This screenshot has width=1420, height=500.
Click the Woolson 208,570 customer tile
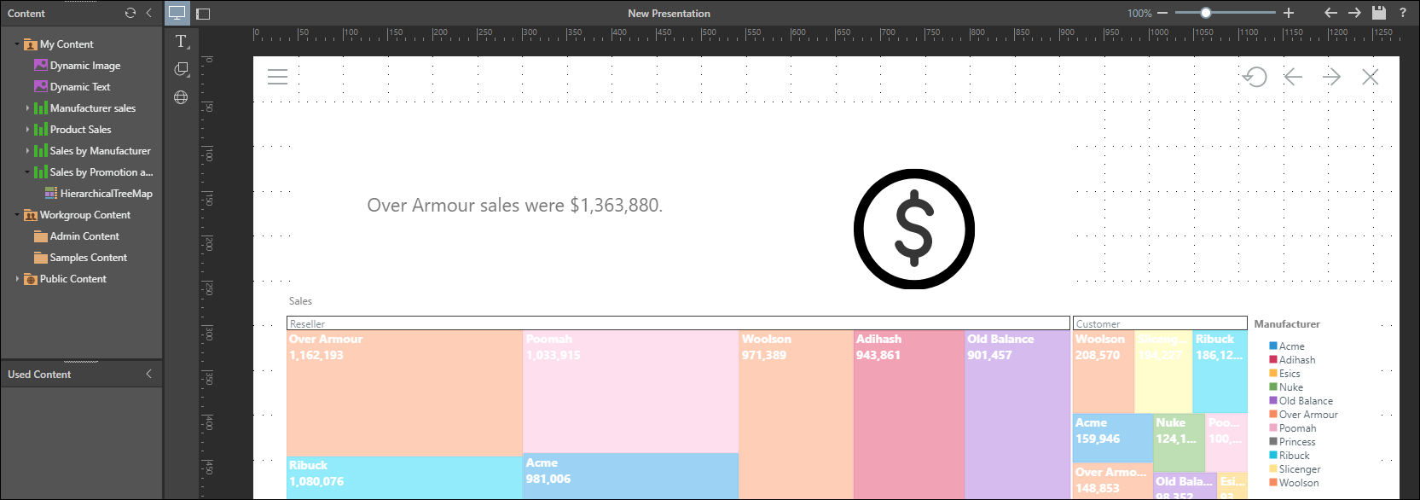[1104, 372]
